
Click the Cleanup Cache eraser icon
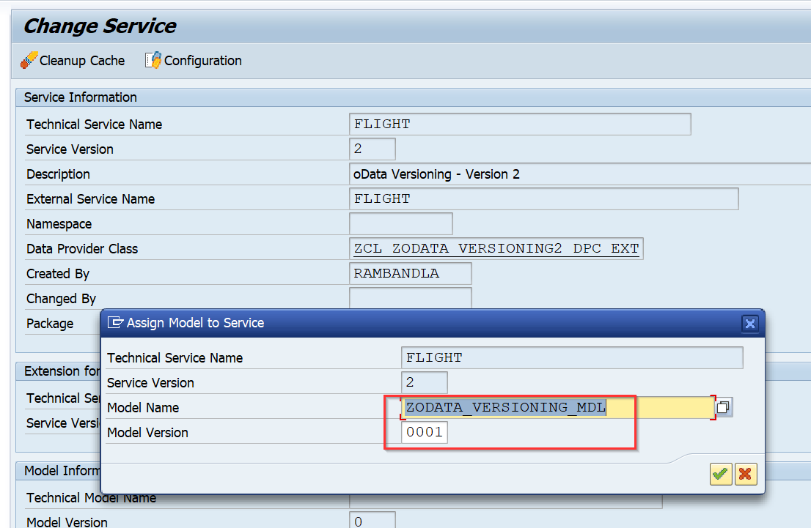tap(29, 61)
